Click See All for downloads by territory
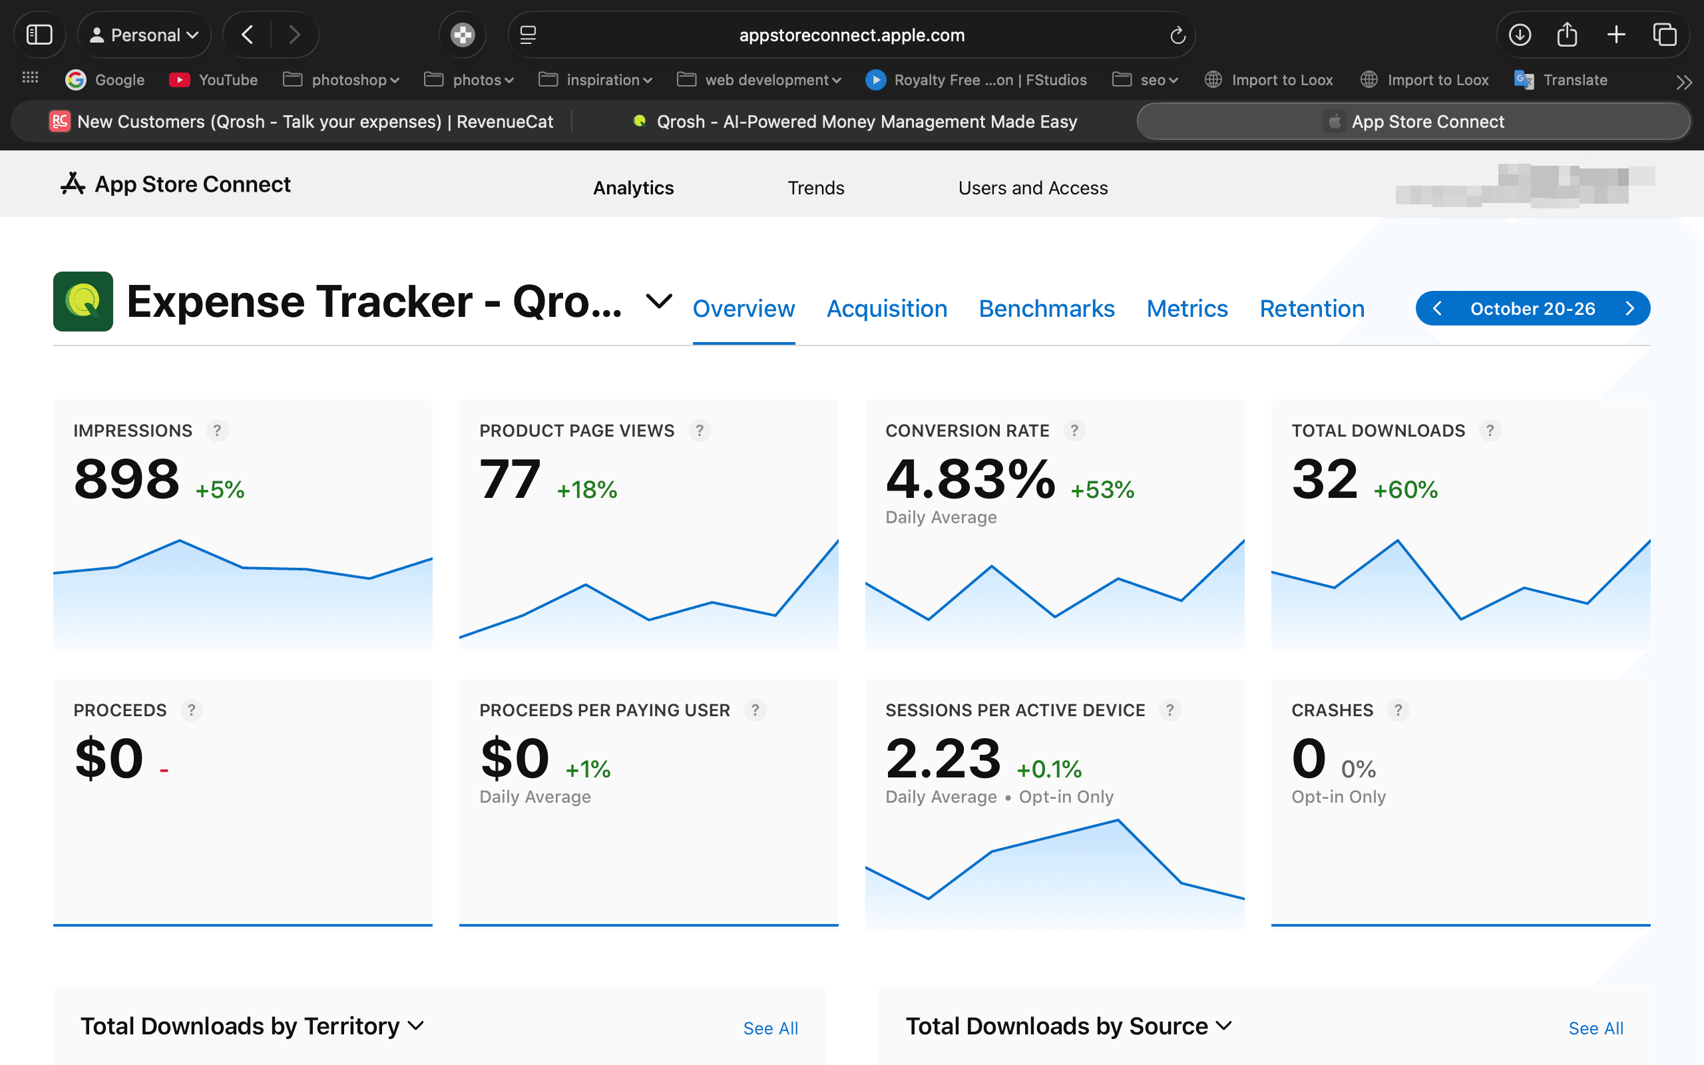Viewport: 1704px width, 1065px height. pos(770,1028)
